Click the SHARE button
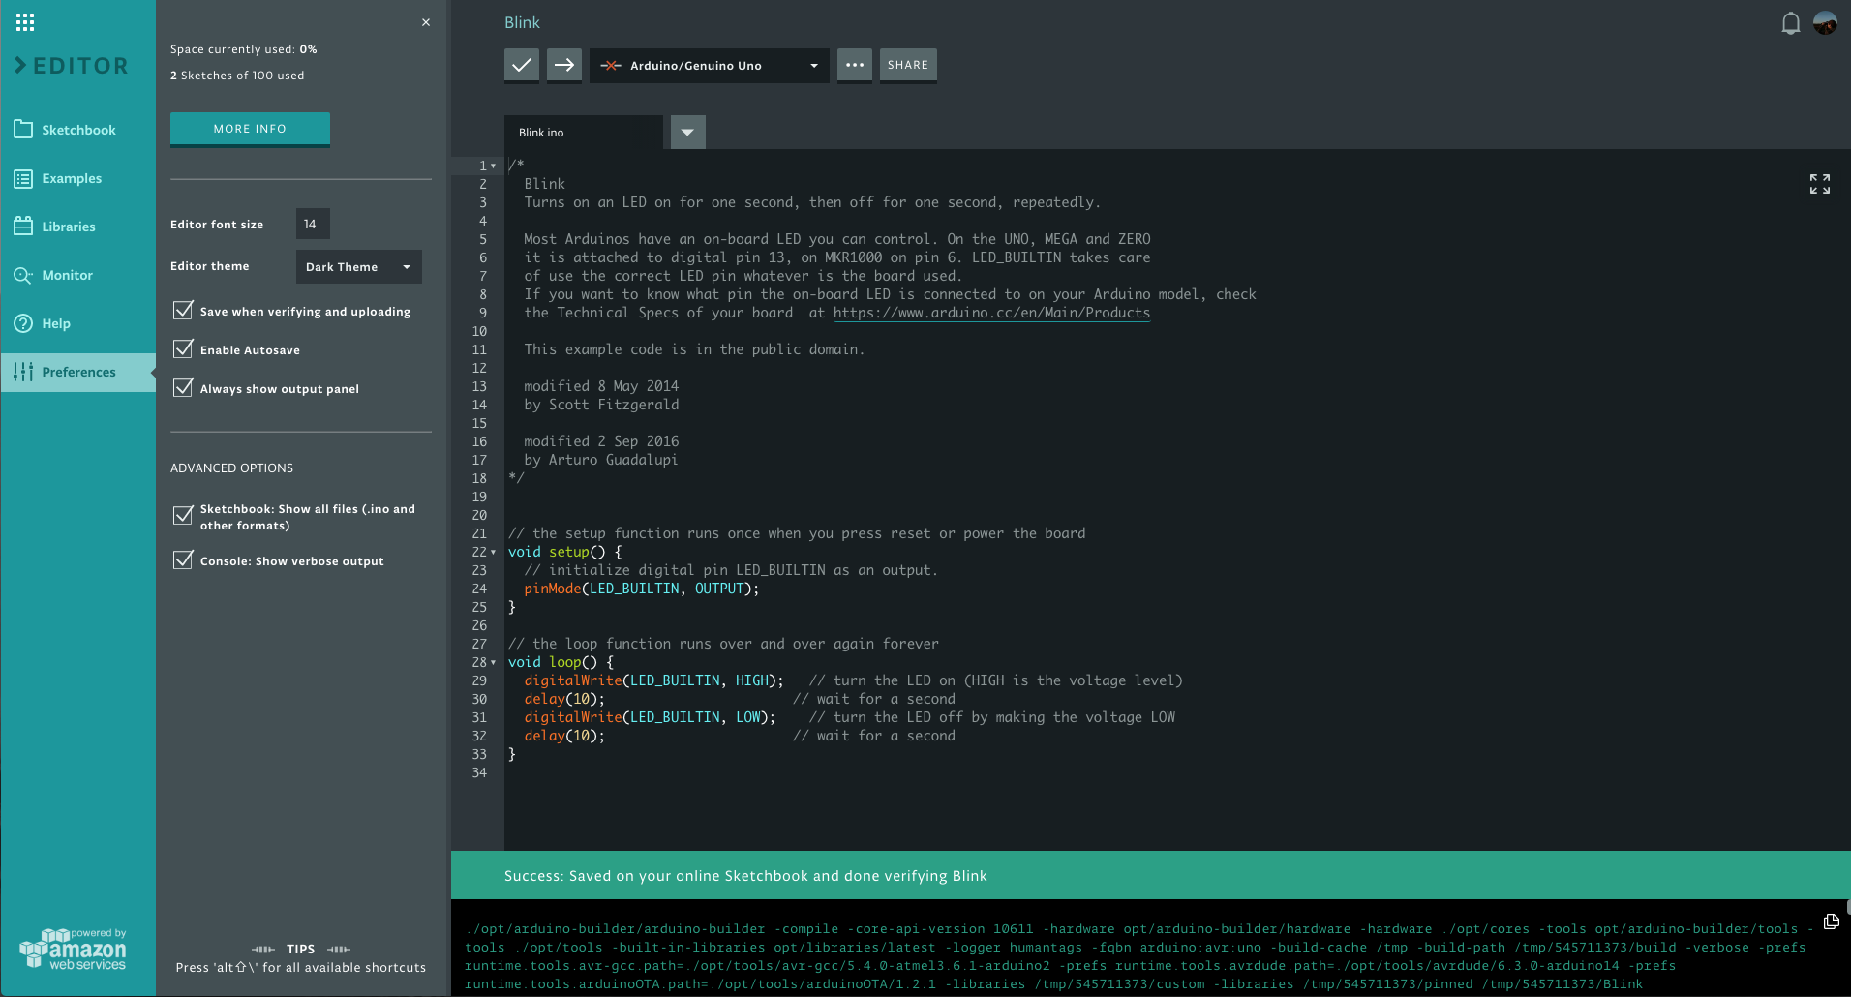The height and width of the screenshot is (997, 1851). tap(907, 65)
